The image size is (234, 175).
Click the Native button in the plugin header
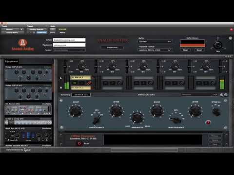click(x=62, y=33)
